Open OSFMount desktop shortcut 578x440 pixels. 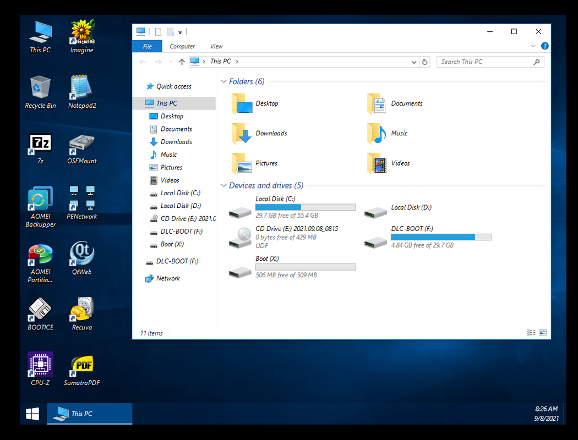pos(82,148)
